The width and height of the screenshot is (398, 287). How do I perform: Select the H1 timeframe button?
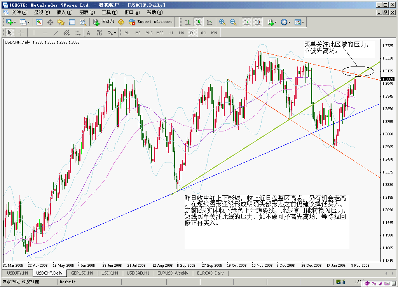pyautogui.click(x=171, y=33)
